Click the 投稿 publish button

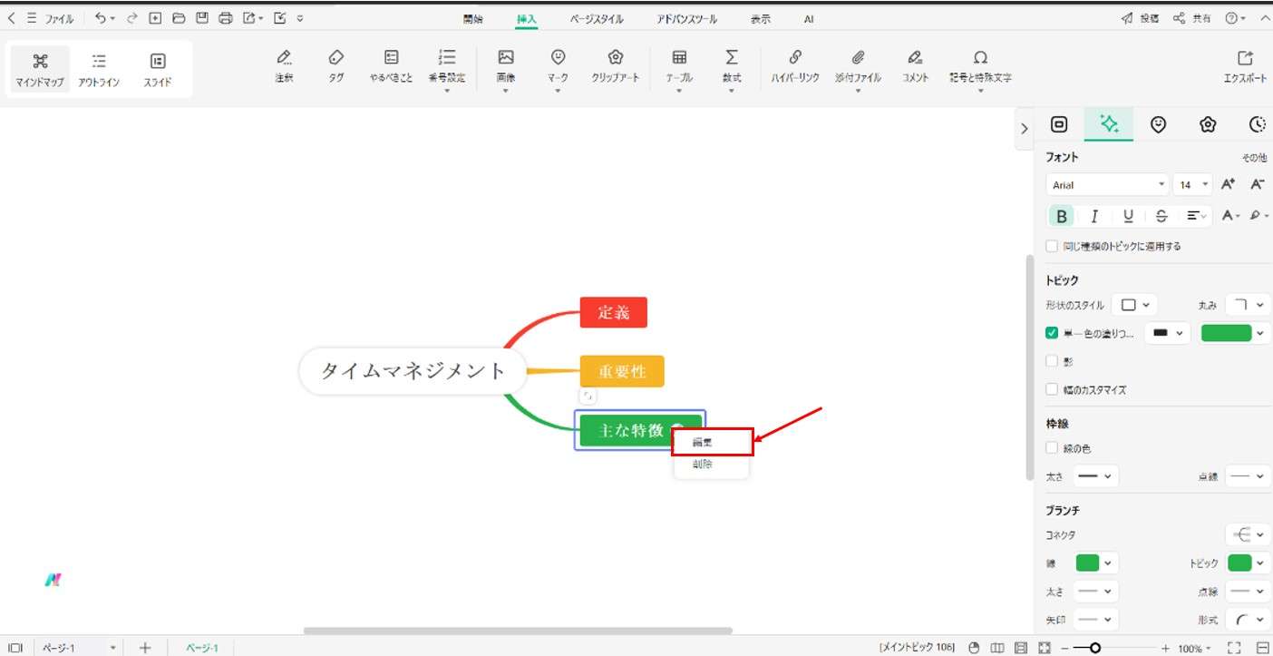tap(1141, 17)
